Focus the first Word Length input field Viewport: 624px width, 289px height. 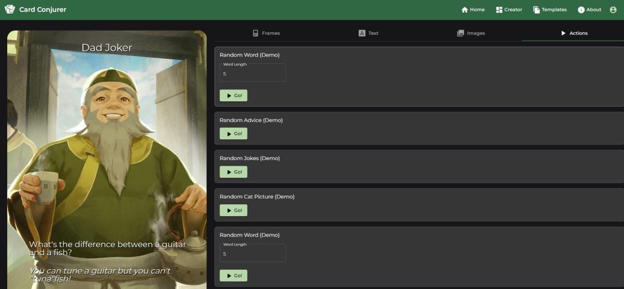pos(253,73)
